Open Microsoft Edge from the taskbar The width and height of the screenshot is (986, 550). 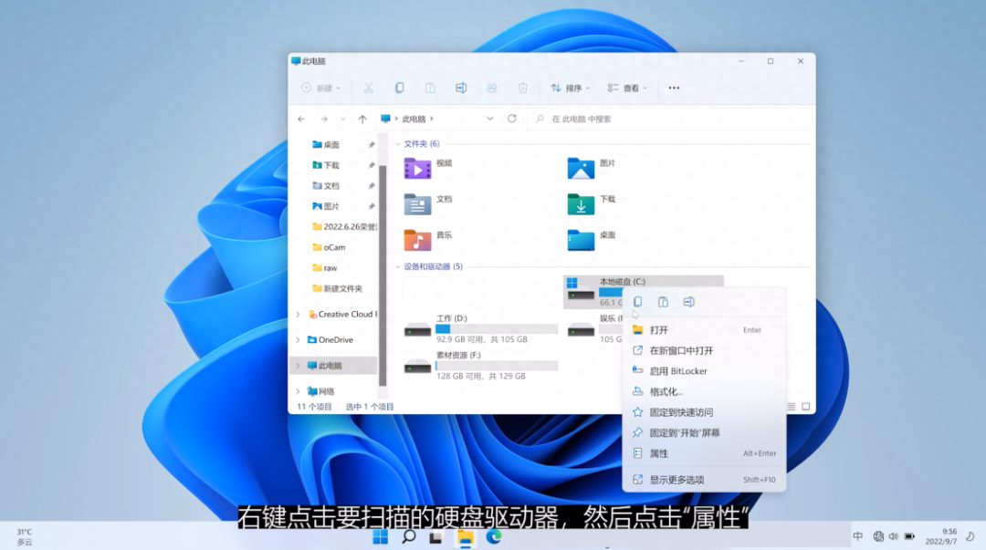(x=494, y=537)
